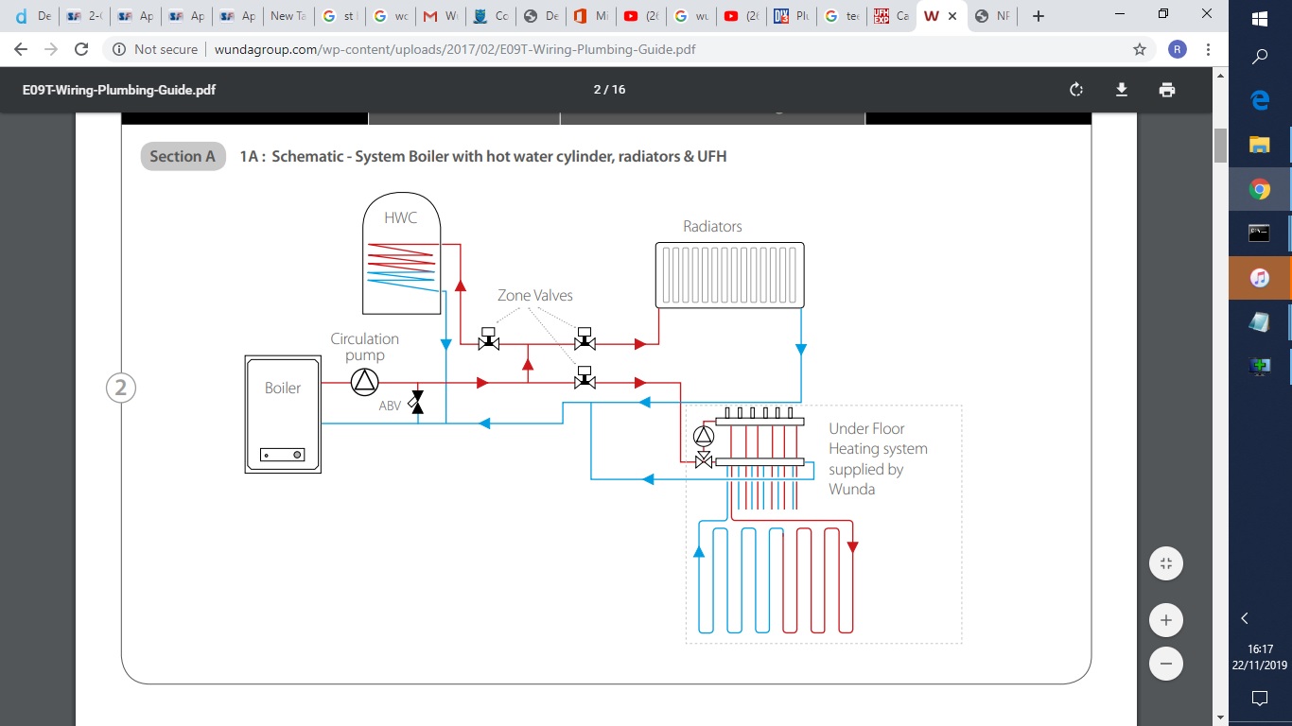Open a new browser tab
Screen dimensions: 1292x726
(1039, 16)
